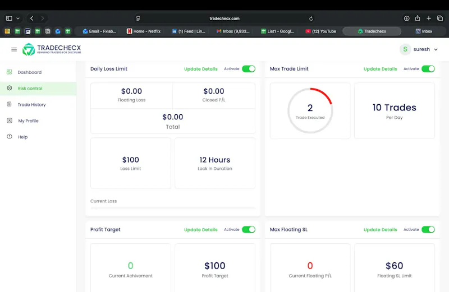Click the page reader icon in address bar
Image resolution: width=449 pixels, height=292 pixels.
138,18
